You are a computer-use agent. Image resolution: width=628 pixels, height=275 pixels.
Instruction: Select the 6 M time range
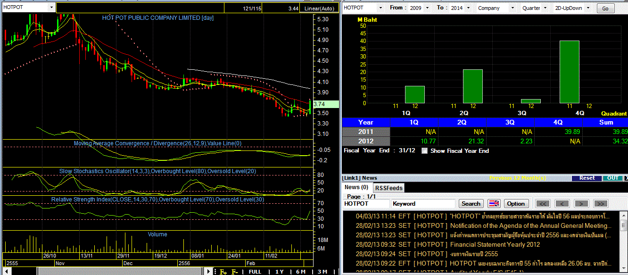pos(300,272)
